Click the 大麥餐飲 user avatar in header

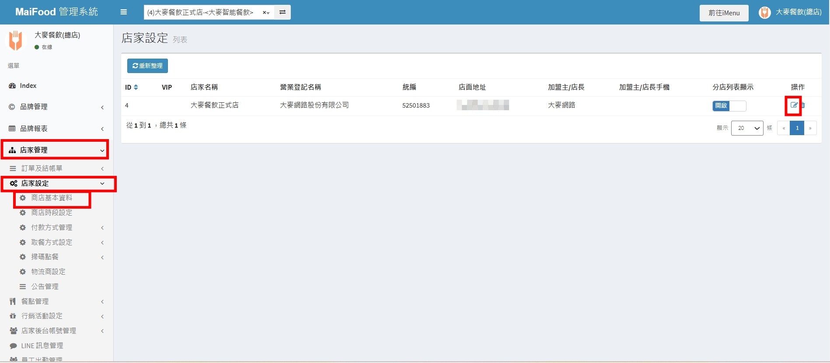pyautogui.click(x=764, y=13)
